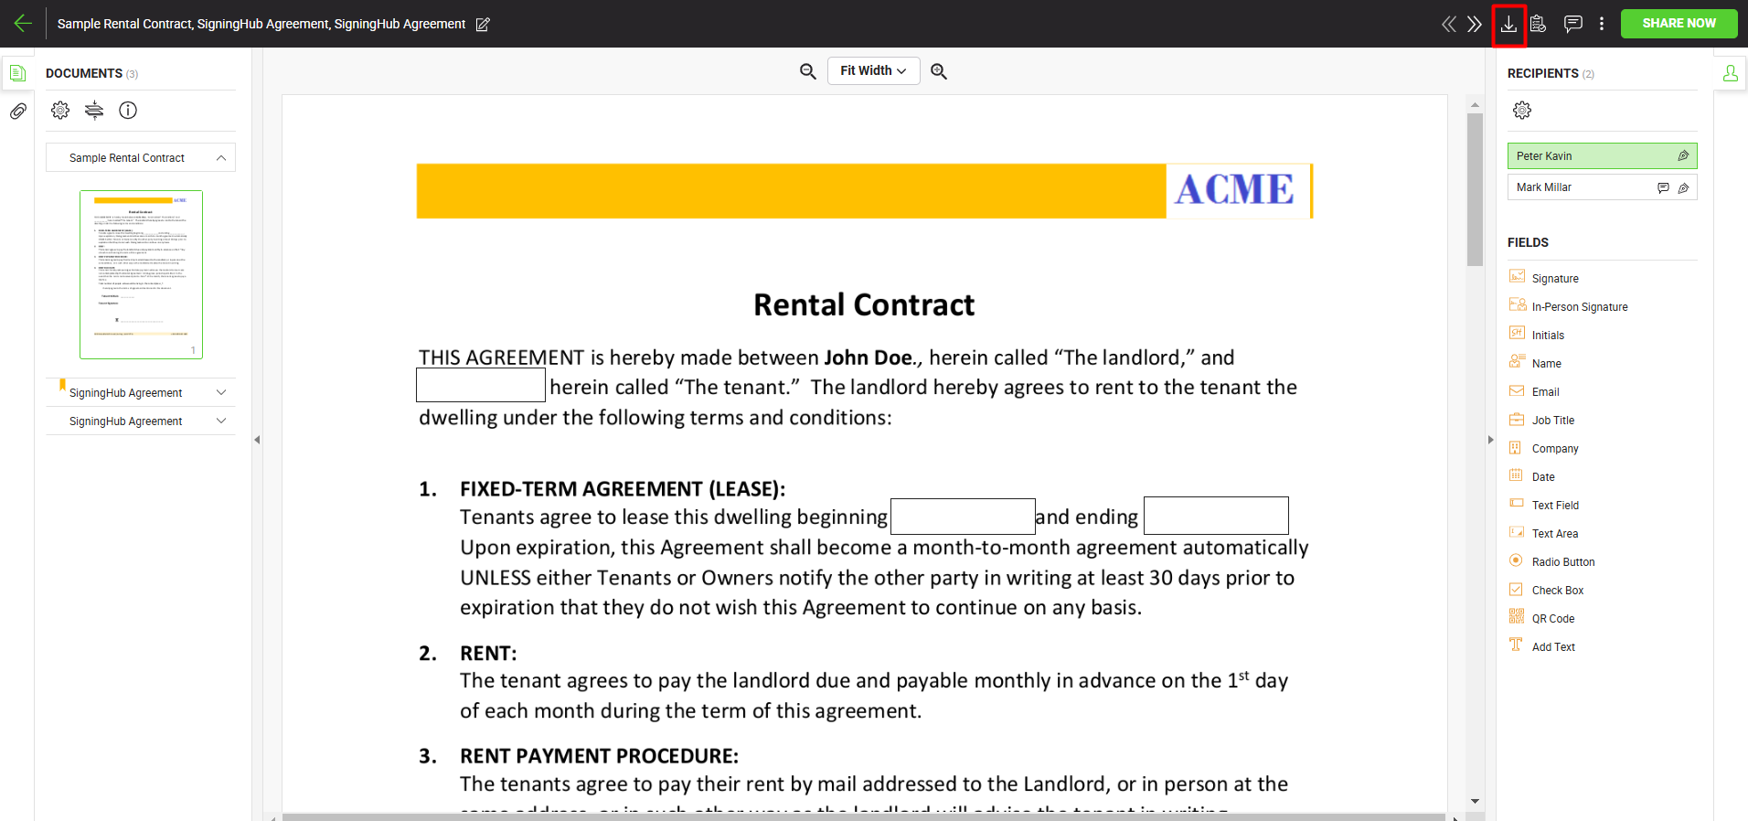Click the document horizontal scrollbar
The height and width of the screenshot is (821, 1748).
pos(864,816)
